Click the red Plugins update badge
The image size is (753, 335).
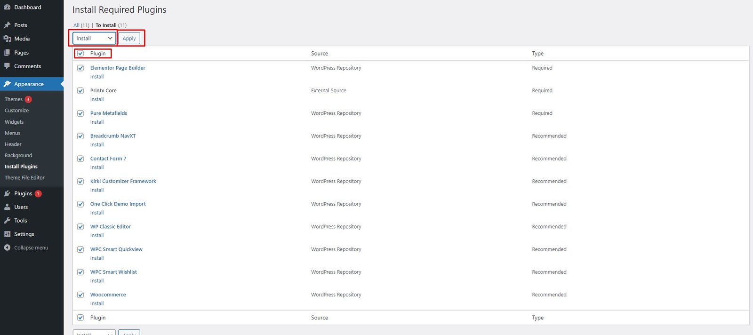click(x=38, y=193)
